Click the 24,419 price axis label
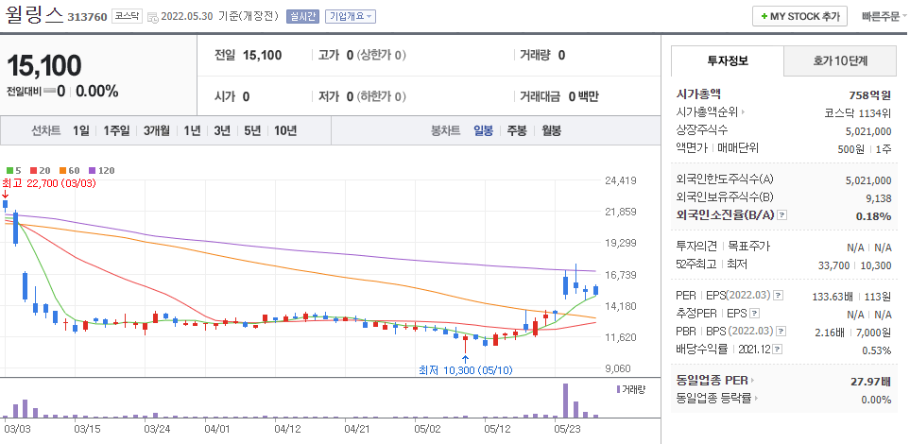This screenshot has width=910, height=444. pyautogui.click(x=621, y=180)
